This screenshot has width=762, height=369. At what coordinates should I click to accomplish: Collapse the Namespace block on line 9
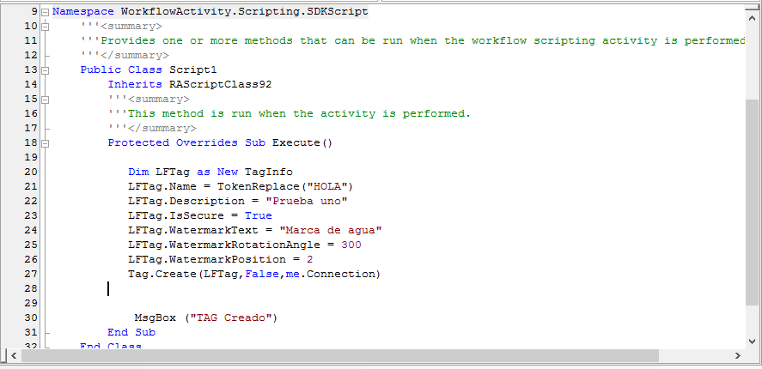pyautogui.click(x=46, y=12)
